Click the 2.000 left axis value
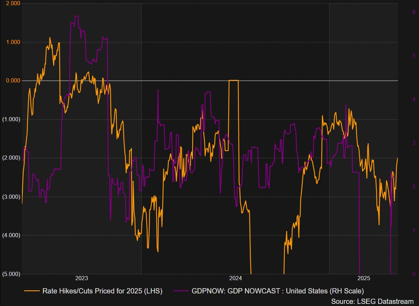This screenshot has height=306, width=419. tap(13, 3)
